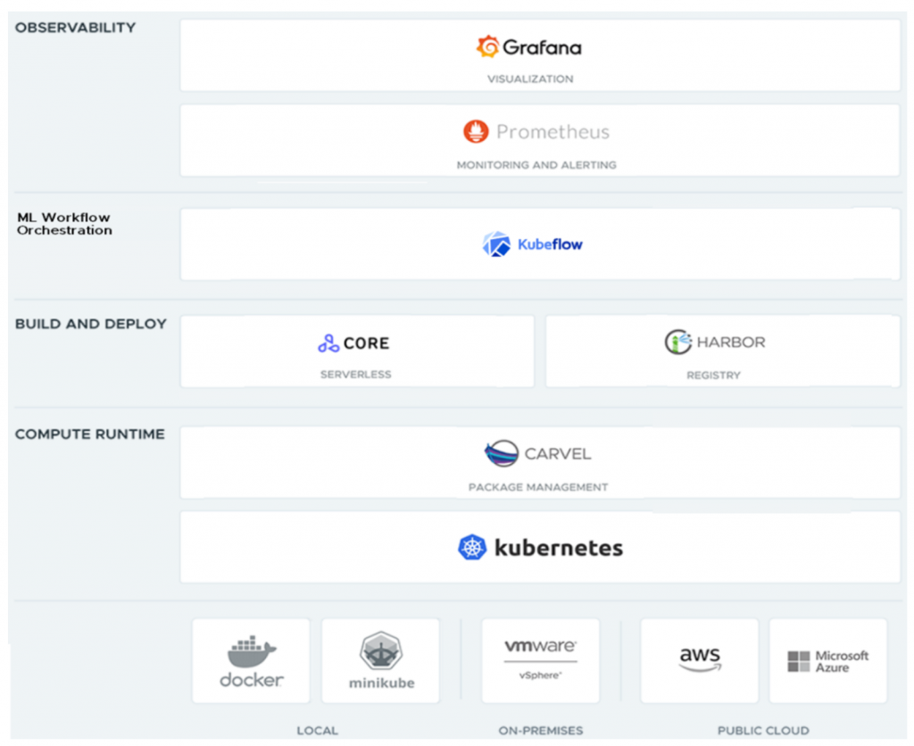Click the ML Workflow Orchestration heading

tap(64, 224)
